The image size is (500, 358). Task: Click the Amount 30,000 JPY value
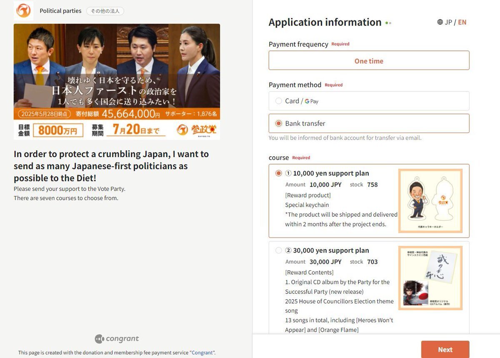[x=325, y=262]
